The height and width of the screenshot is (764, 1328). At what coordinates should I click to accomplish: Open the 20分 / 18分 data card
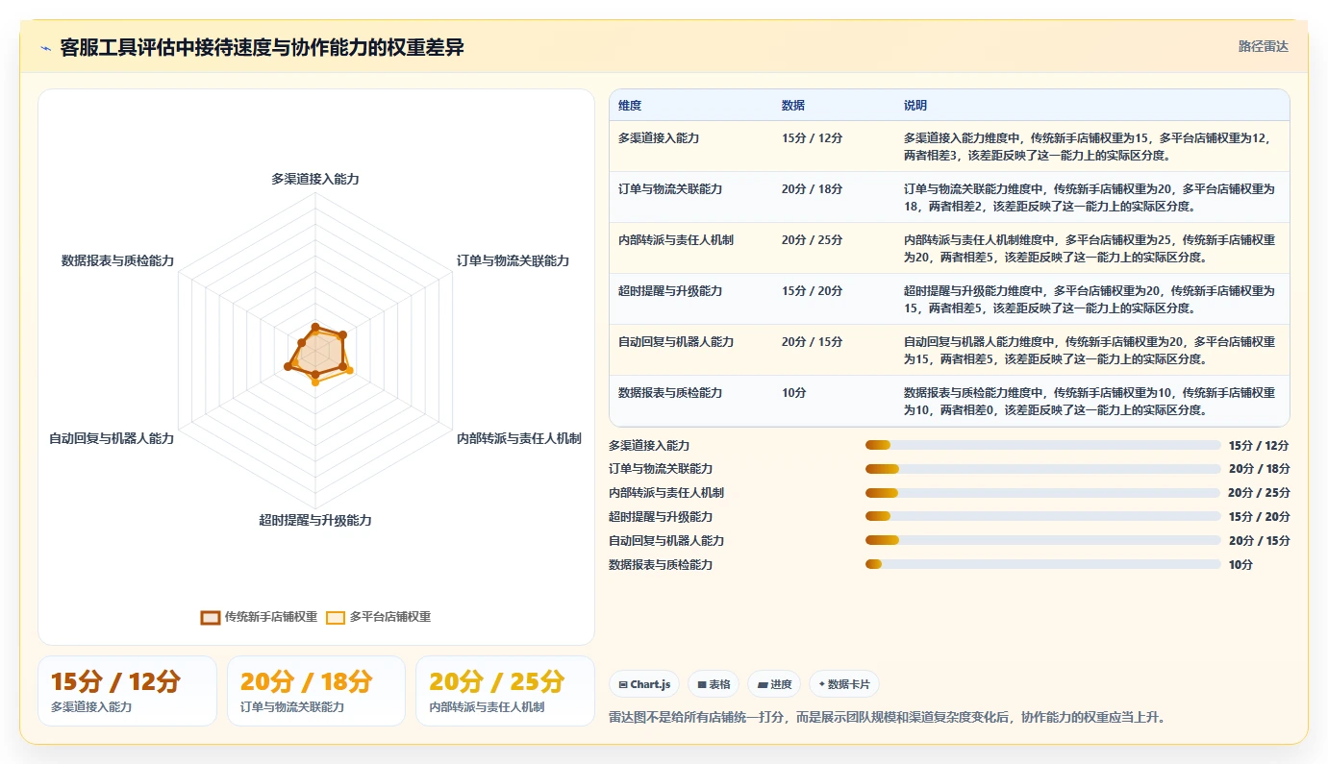pyautogui.click(x=315, y=691)
